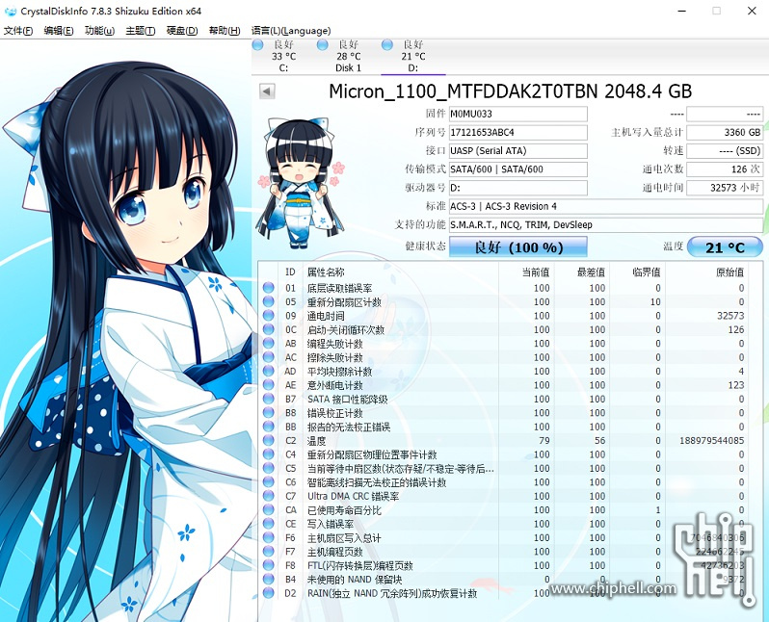This screenshot has width=769, height=622.
Task: Click the raw value 188979544085 in temperature row
Action: (x=711, y=441)
